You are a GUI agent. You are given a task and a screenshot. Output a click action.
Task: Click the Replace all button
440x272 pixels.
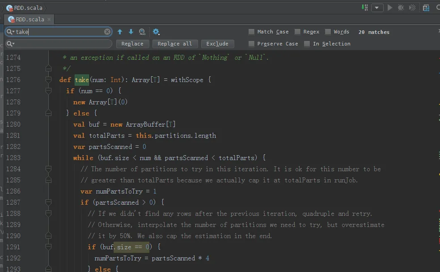(175, 44)
